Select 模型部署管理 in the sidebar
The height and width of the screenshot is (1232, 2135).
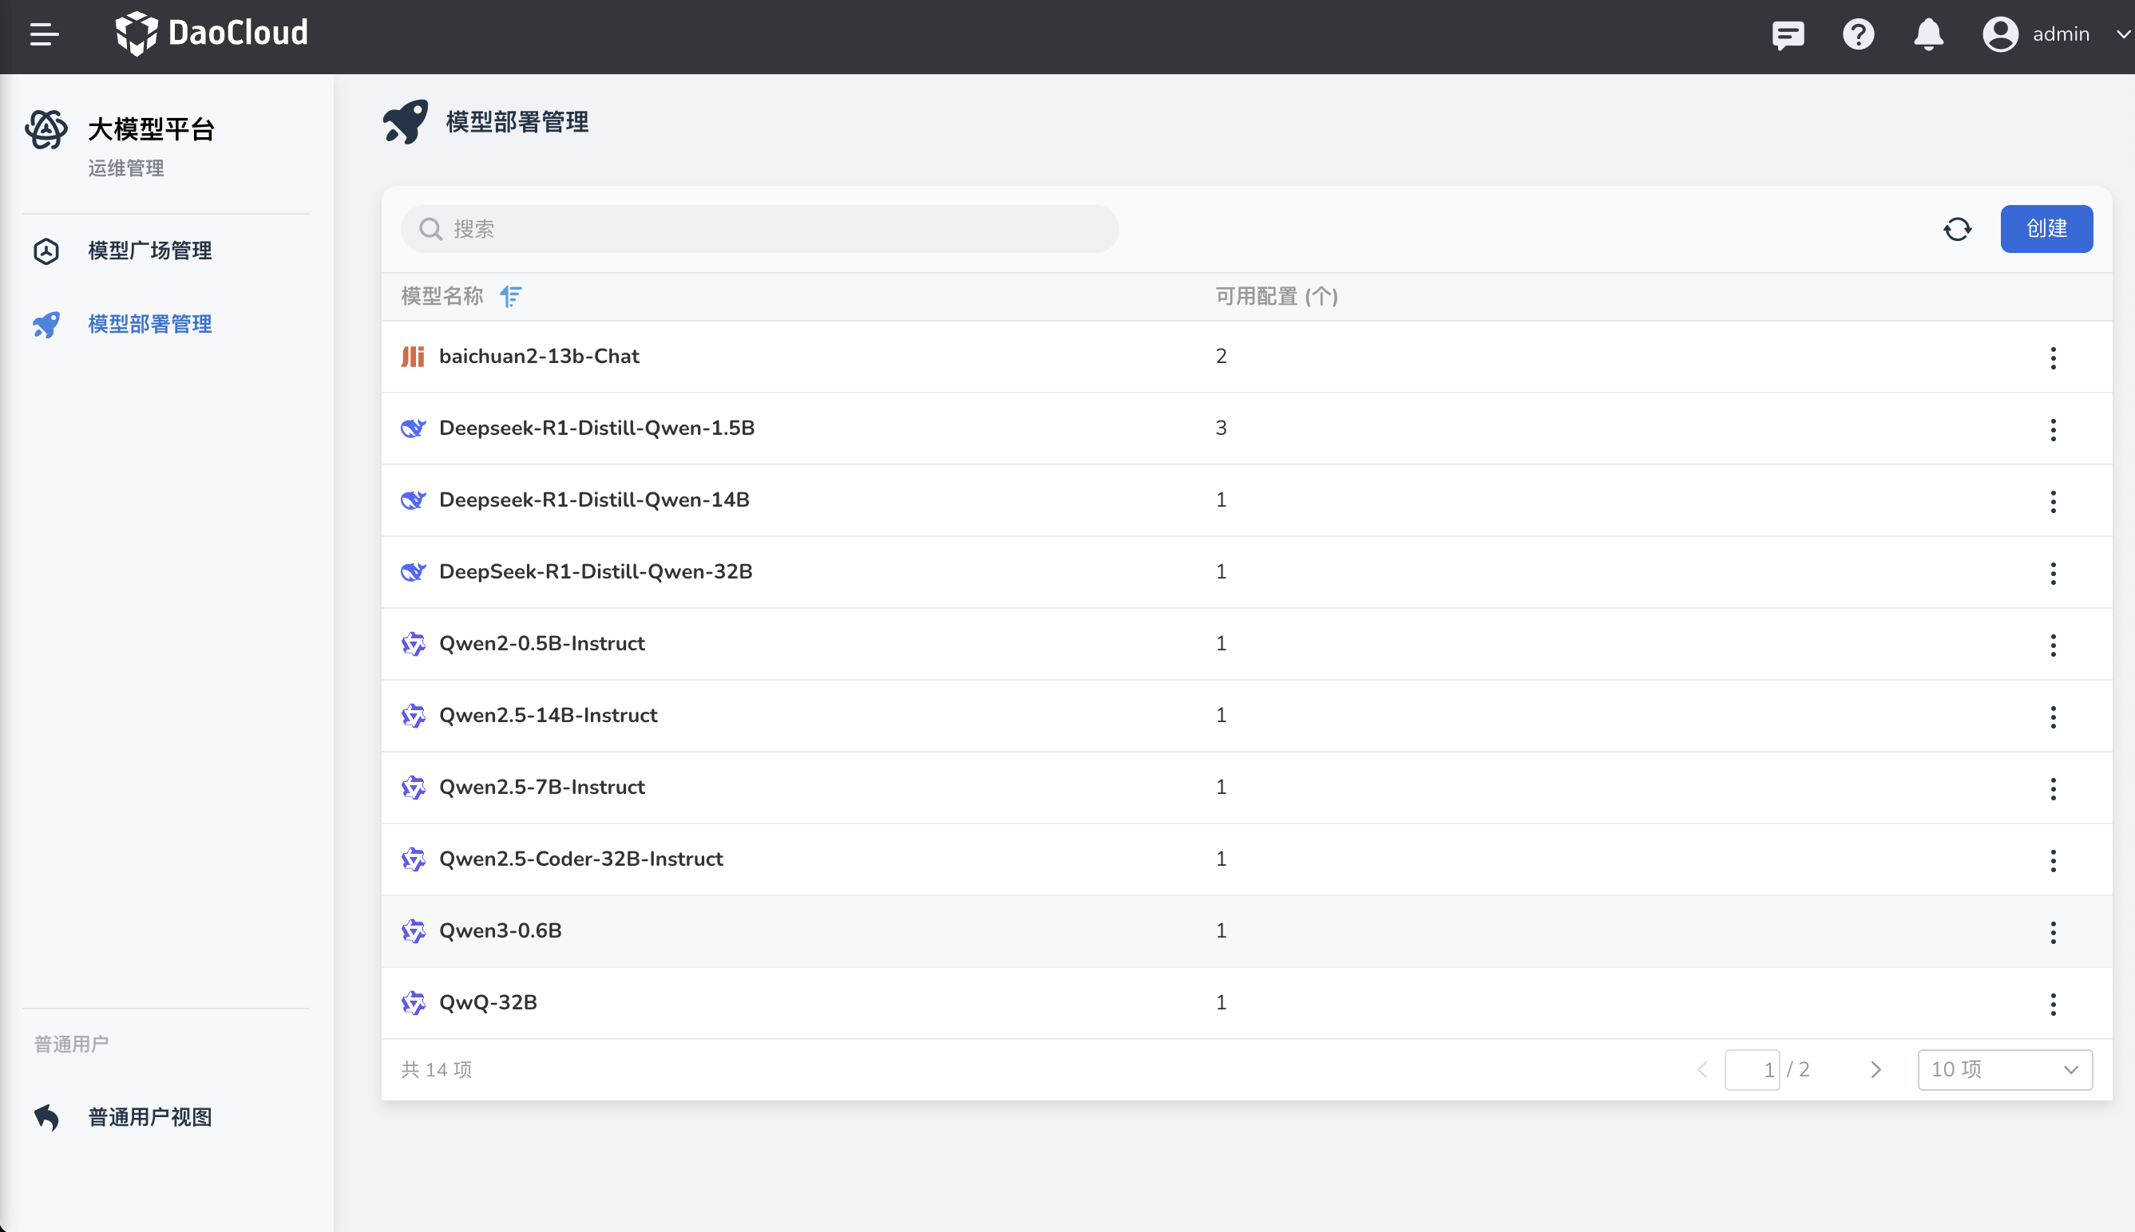click(x=150, y=324)
